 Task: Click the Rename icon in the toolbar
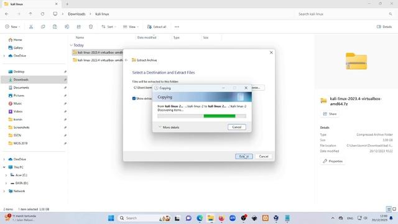pyautogui.click(x=67, y=27)
